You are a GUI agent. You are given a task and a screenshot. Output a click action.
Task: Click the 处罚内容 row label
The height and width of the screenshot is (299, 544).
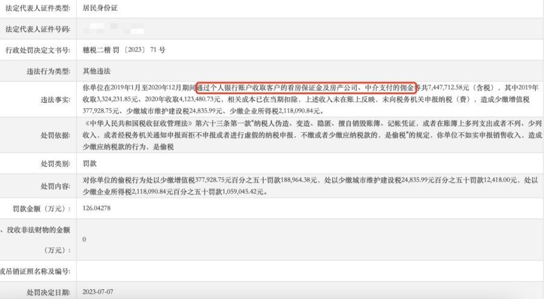(56, 186)
